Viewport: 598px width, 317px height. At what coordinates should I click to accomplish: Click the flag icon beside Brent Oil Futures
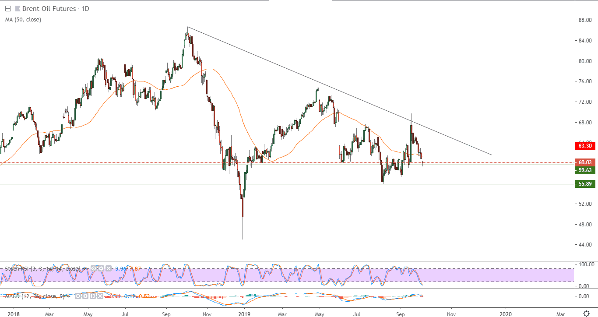(18, 8)
